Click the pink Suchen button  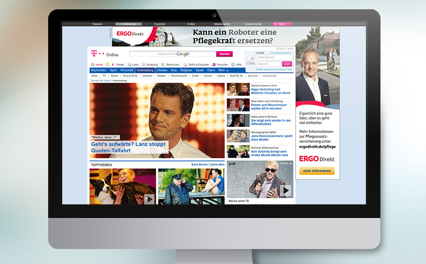[x=225, y=54]
